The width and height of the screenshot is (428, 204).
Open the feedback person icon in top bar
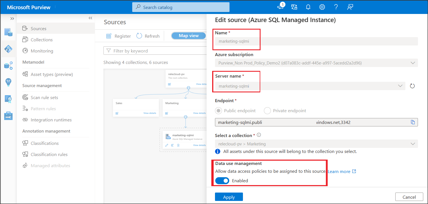pos(350,7)
